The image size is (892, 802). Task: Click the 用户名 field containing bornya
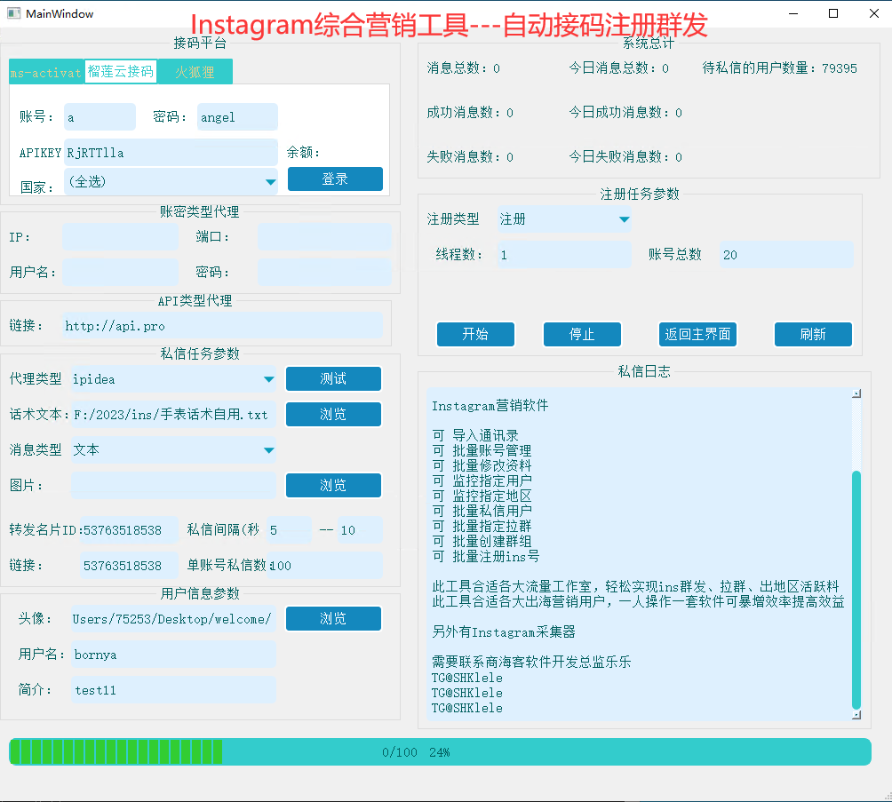(x=173, y=654)
